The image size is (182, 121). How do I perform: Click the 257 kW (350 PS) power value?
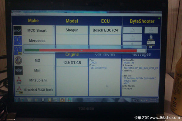pos(99,68)
